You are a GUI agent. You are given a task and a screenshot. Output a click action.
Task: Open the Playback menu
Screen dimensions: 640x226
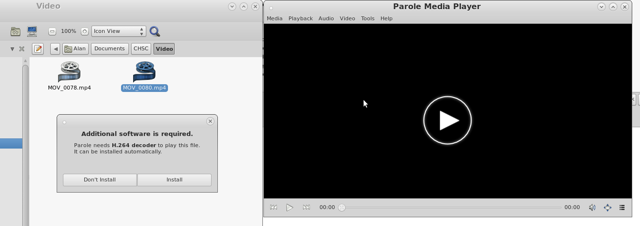point(300,18)
